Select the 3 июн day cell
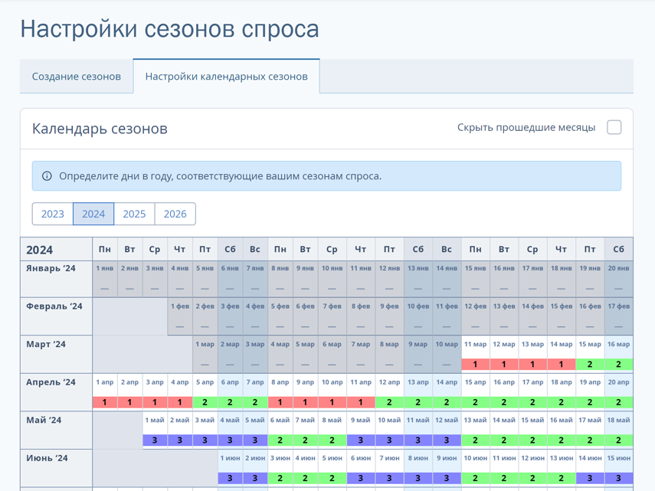655x491 pixels. click(280, 467)
